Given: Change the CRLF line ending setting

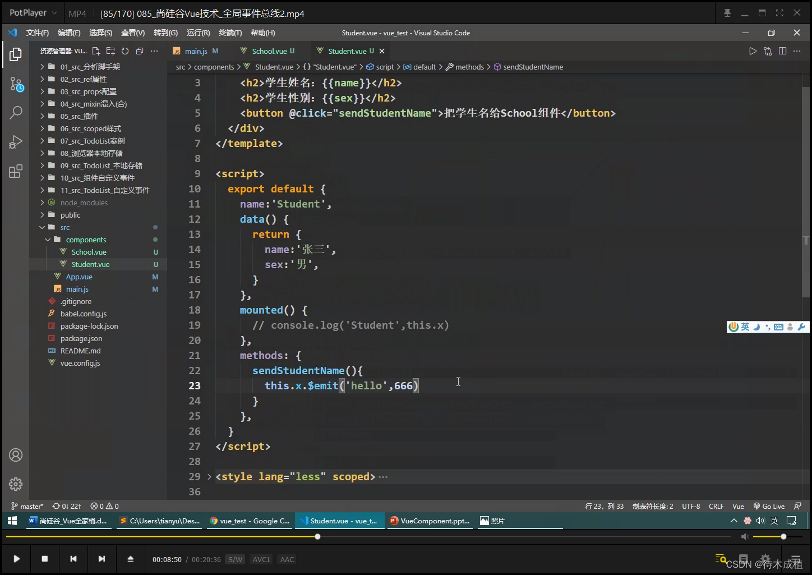Looking at the screenshot, I should pyautogui.click(x=716, y=506).
